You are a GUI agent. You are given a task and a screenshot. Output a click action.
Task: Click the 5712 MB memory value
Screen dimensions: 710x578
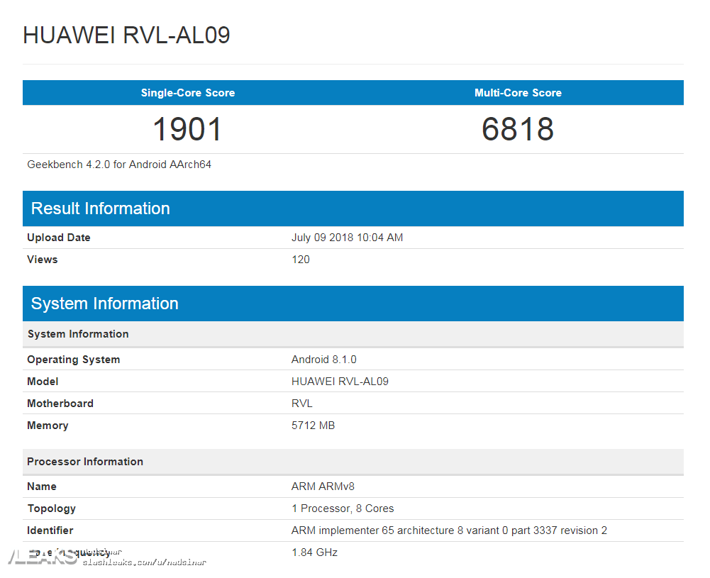click(313, 426)
